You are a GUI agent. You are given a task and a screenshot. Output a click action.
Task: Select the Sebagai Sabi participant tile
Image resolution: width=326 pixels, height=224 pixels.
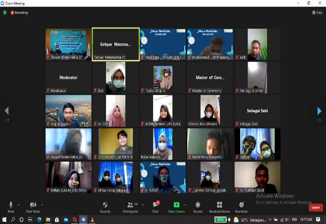pos(258,111)
